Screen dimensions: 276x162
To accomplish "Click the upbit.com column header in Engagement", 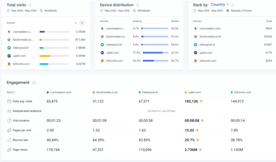I will pyautogui.click(x=194, y=92).
